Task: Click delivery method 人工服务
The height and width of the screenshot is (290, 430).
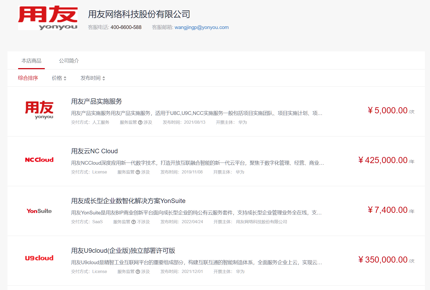Action: [101, 122]
